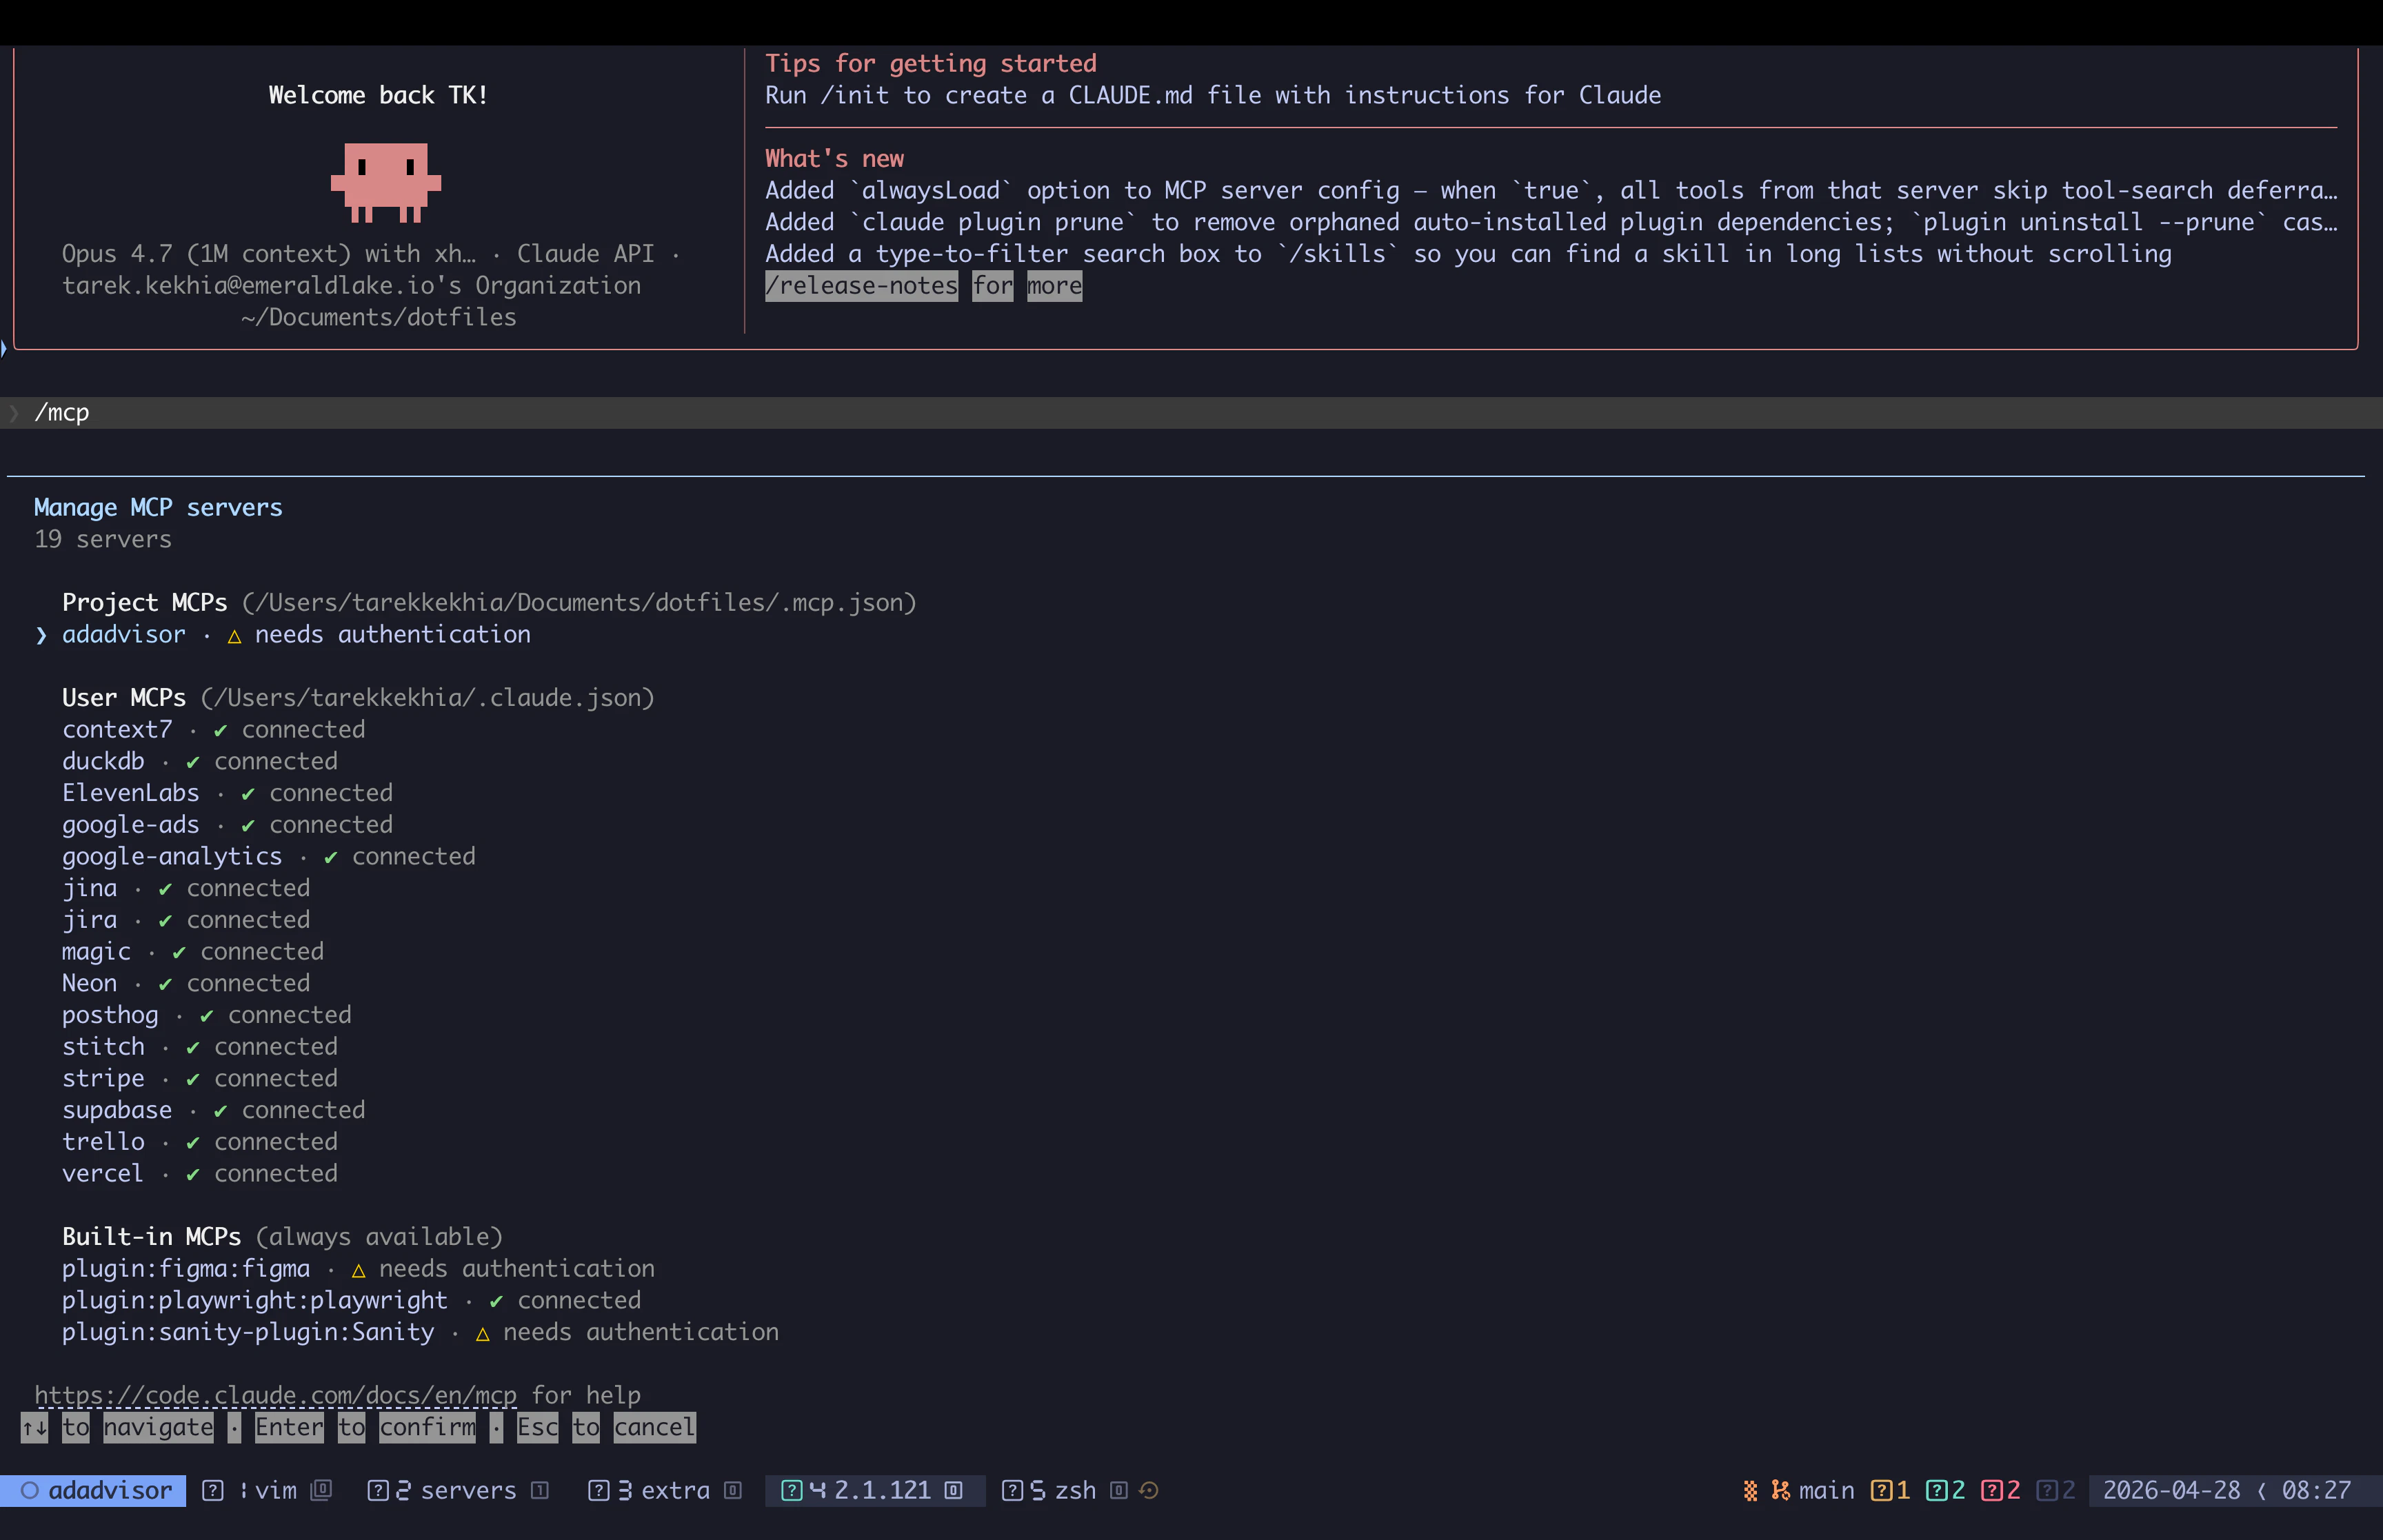
Task: Click the warning triangle beside plugin:figma:figma
Action: point(358,1270)
